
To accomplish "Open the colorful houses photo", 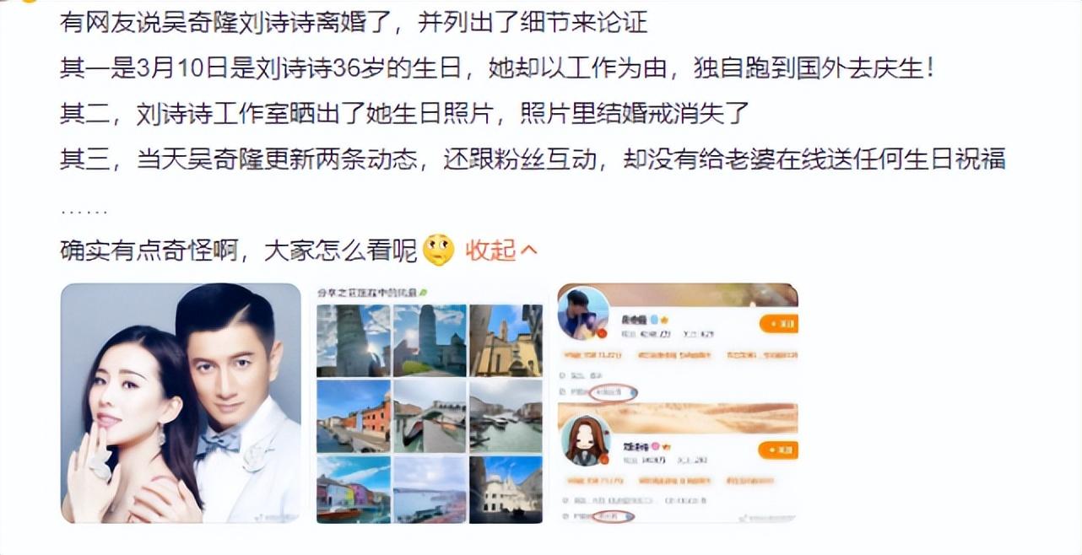I will (353, 489).
